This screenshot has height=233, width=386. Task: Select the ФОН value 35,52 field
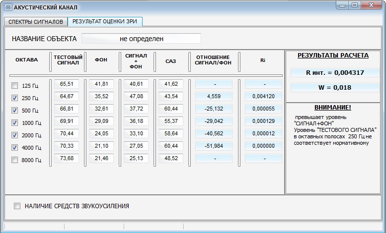click(x=101, y=97)
